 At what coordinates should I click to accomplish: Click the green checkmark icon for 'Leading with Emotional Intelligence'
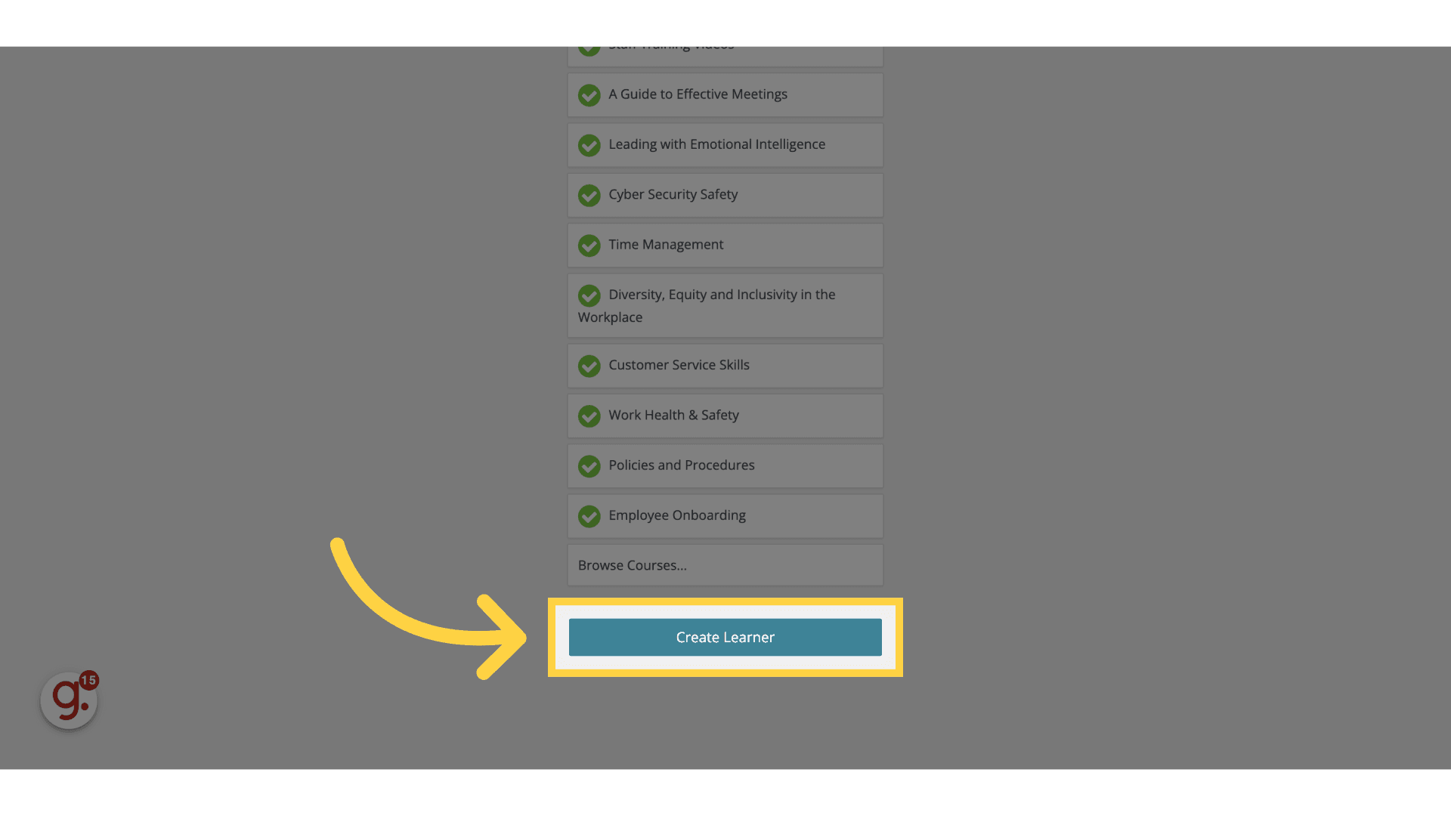point(589,144)
